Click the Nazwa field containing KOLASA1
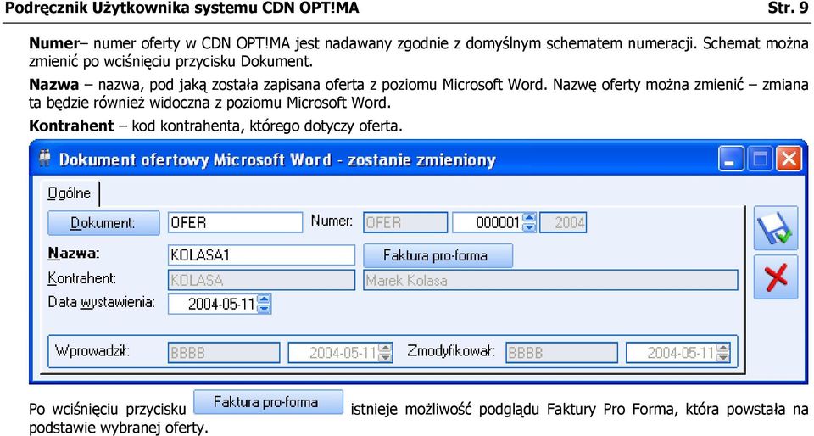Image resolution: width=814 pixels, height=436 pixels. pyautogui.click(x=262, y=255)
